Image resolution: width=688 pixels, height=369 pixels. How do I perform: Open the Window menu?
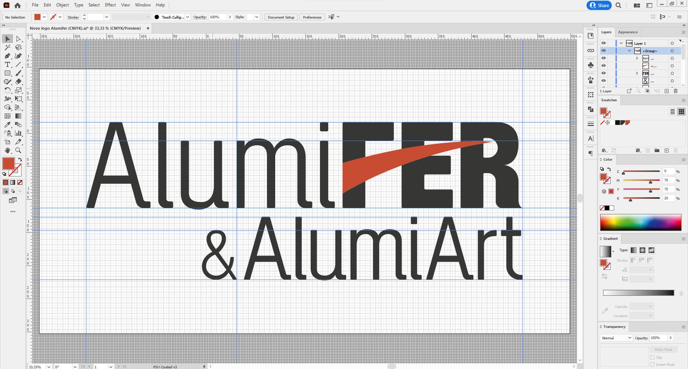[x=143, y=5]
